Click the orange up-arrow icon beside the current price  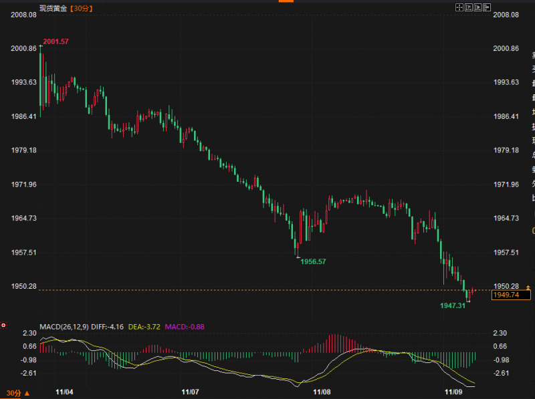click(x=528, y=287)
